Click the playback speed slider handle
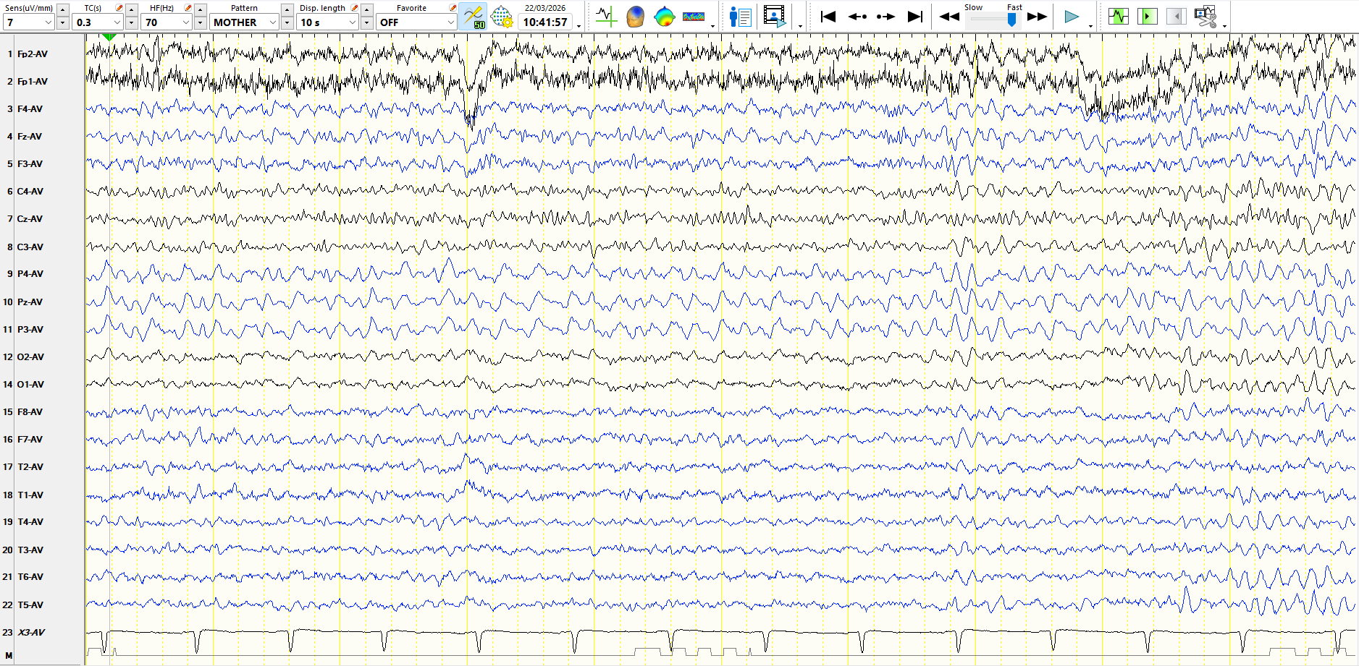This screenshot has height=666, width=1359. click(x=1011, y=20)
